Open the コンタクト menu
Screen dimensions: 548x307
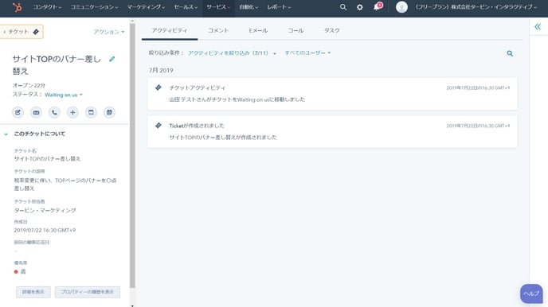[x=47, y=7]
